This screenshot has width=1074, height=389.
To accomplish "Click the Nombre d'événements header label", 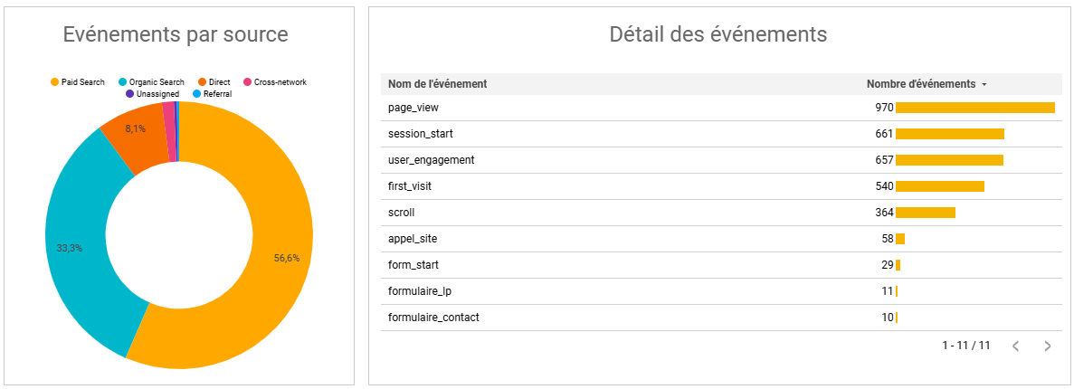I will [921, 83].
